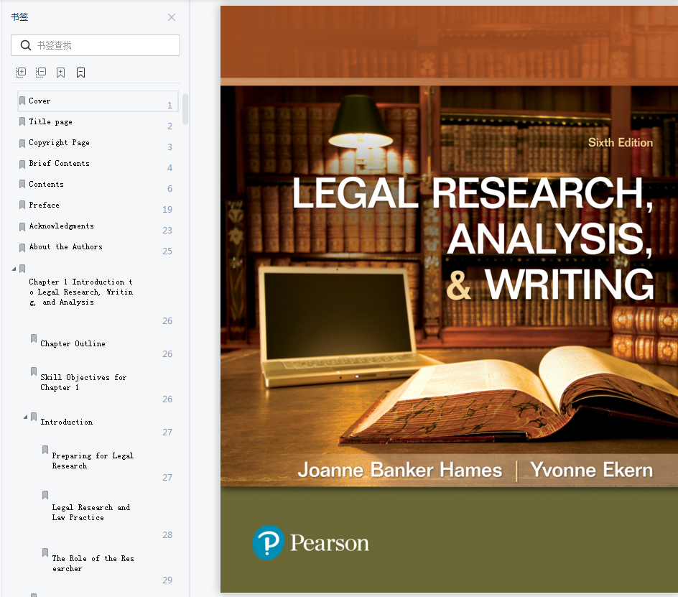Focus the bookmark search field
This screenshot has width=678, height=597.
96,45
